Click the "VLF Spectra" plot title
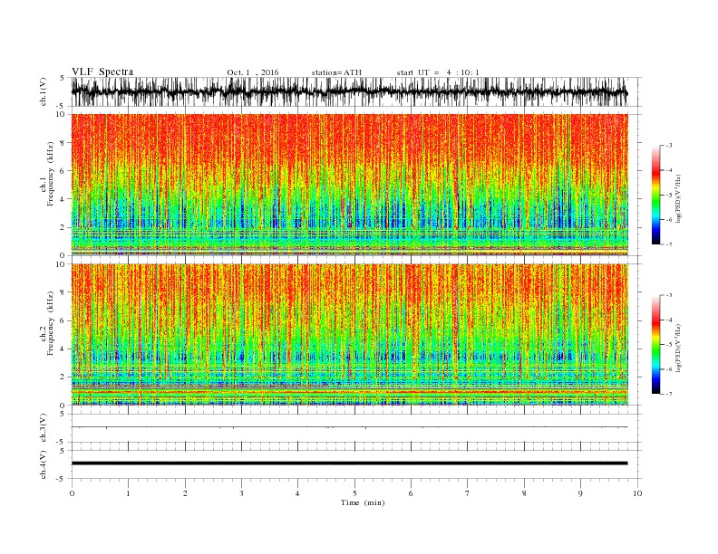Image resolution: width=718 pixels, height=554 pixels. [x=102, y=72]
